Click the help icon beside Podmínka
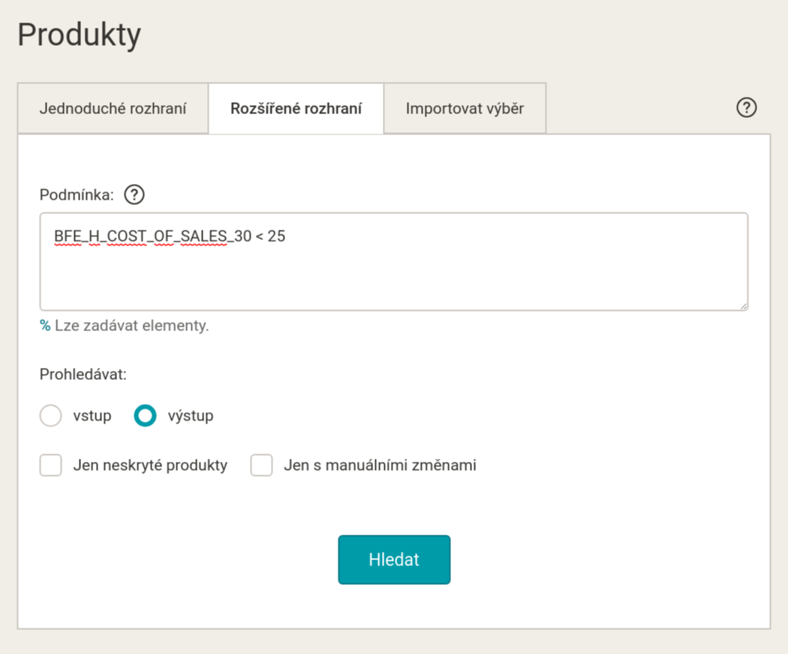The image size is (788, 654). click(x=134, y=195)
